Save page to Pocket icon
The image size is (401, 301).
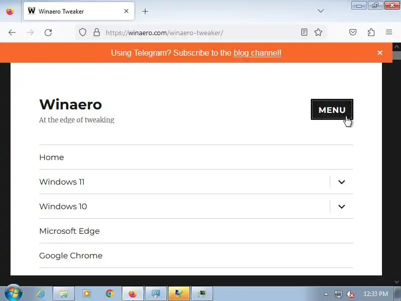(353, 32)
